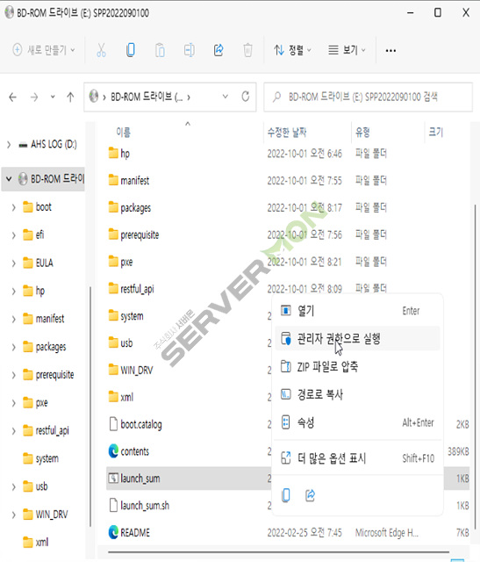Expand the EULA folder in navigation tree
This screenshot has height=562, width=480.
(x=14, y=263)
